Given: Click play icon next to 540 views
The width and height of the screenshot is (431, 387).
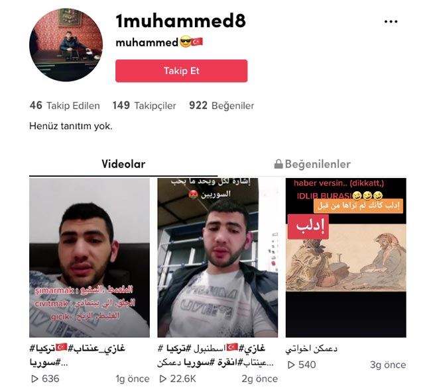Looking at the screenshot, I should point(291,365).
